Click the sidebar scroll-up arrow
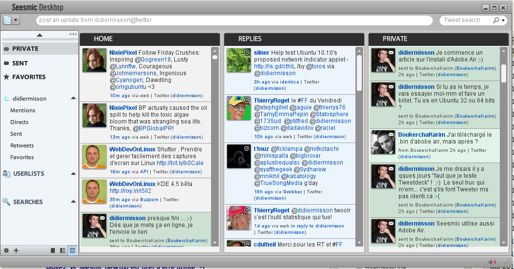Screen dimensions: 514x269 pyautogui.click(x=40, y=35)
